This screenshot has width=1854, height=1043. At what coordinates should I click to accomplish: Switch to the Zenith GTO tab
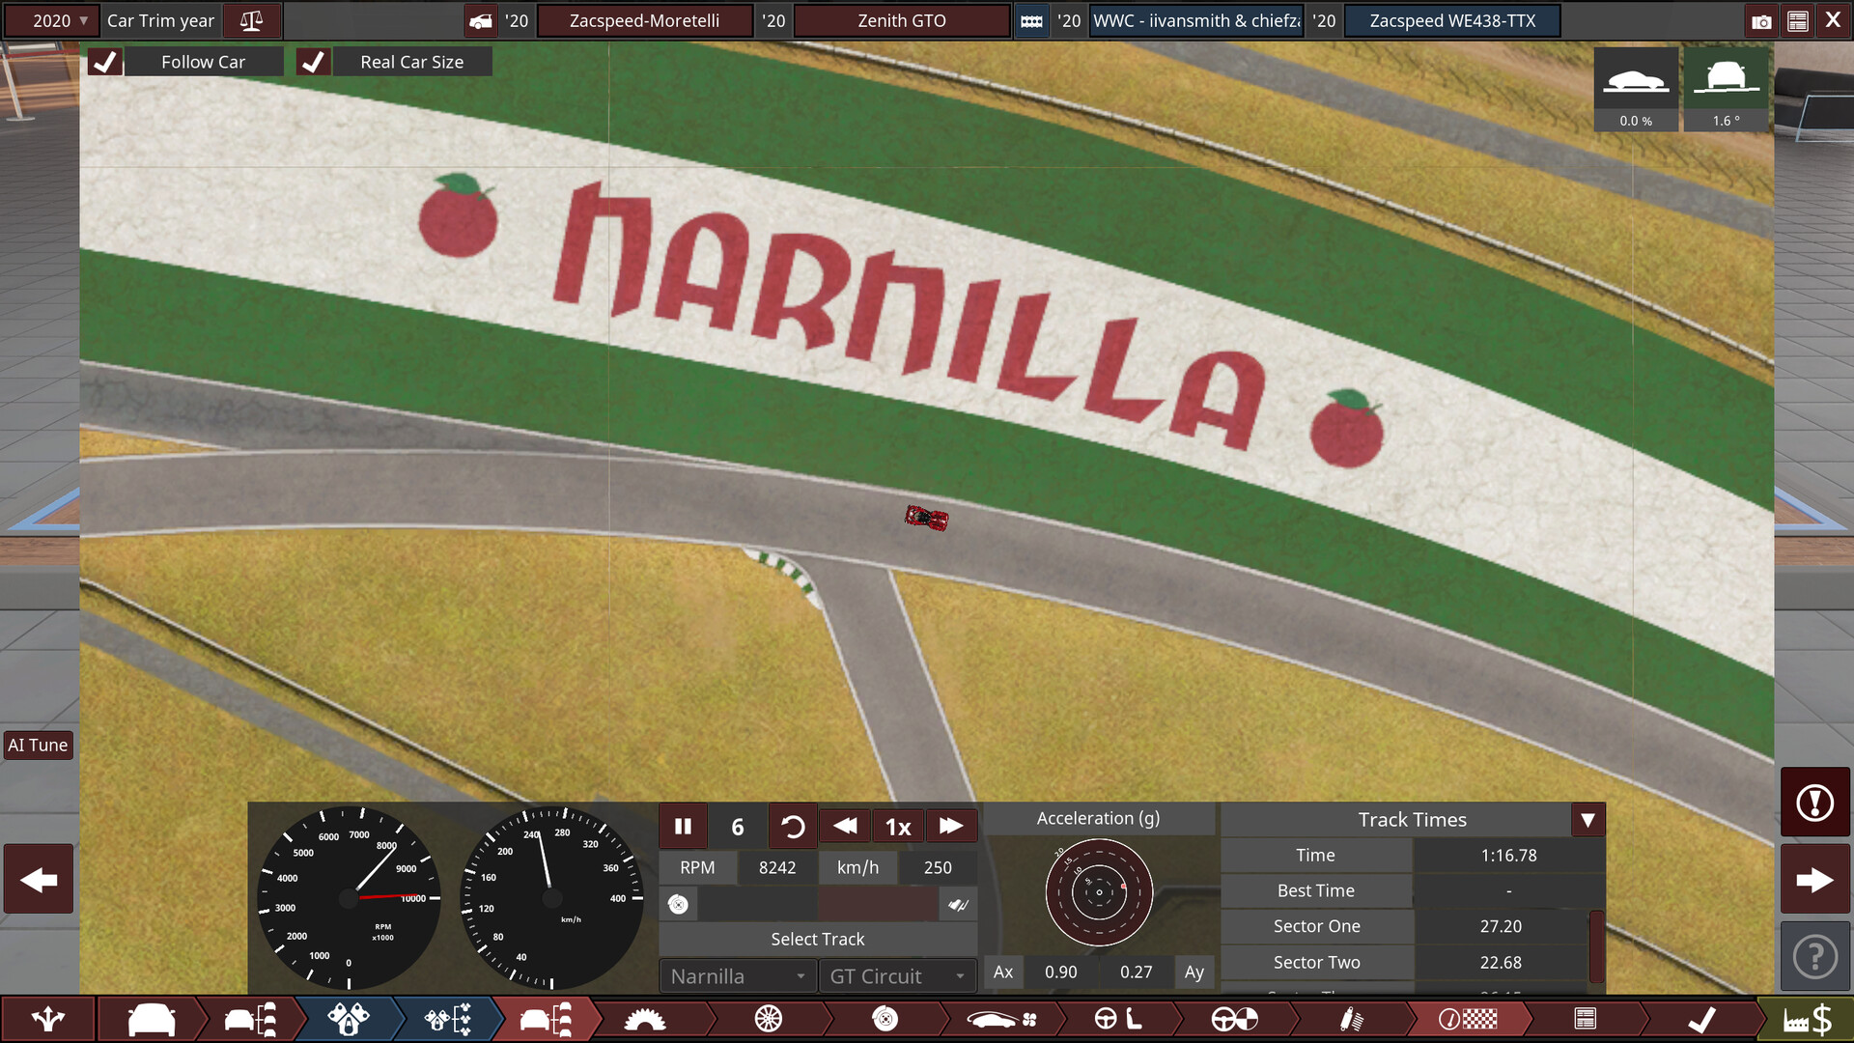901,19
